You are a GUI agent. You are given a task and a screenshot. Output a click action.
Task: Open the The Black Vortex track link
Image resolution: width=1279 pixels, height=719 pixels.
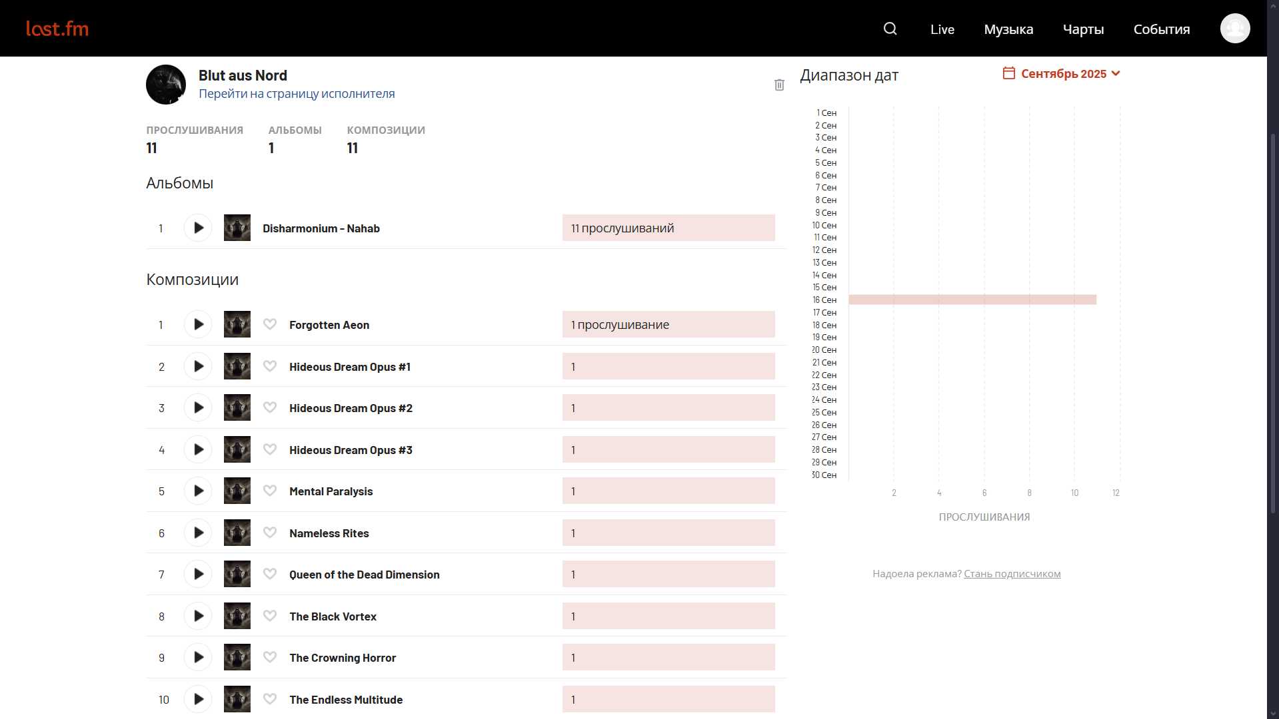[333, 616]
